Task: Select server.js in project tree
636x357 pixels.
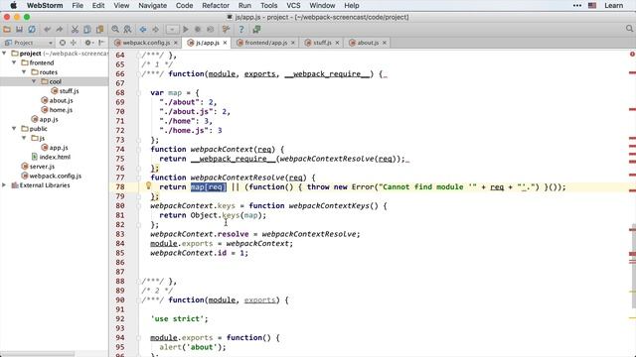Action: pos(38,167)
